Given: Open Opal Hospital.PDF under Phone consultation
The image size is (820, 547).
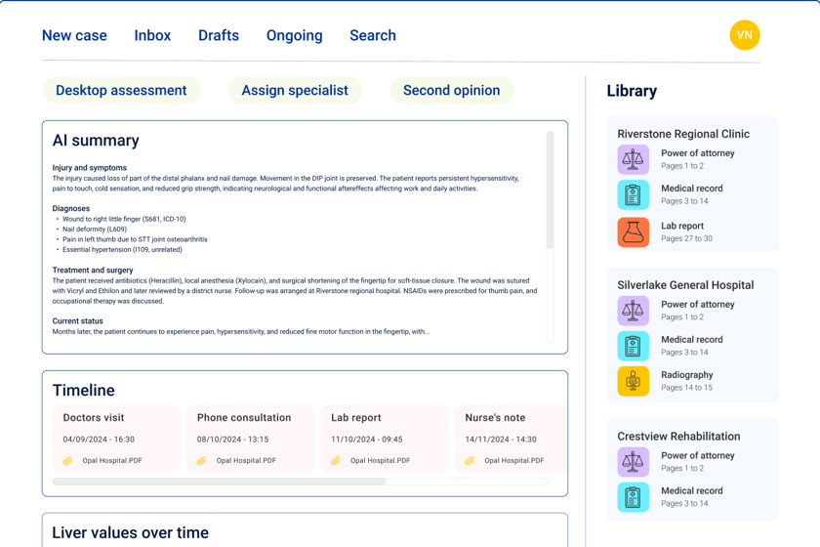Looking at the screenshot, I should [246, 461].
